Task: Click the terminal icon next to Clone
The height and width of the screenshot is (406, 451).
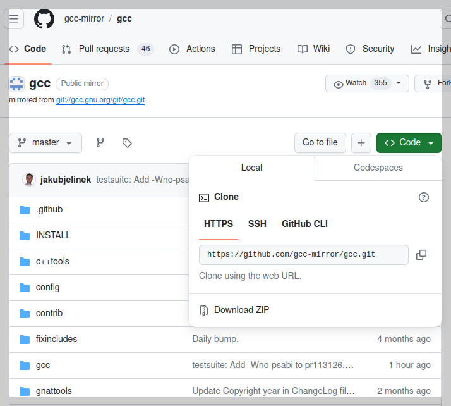Action: click(x=204, y=198)
